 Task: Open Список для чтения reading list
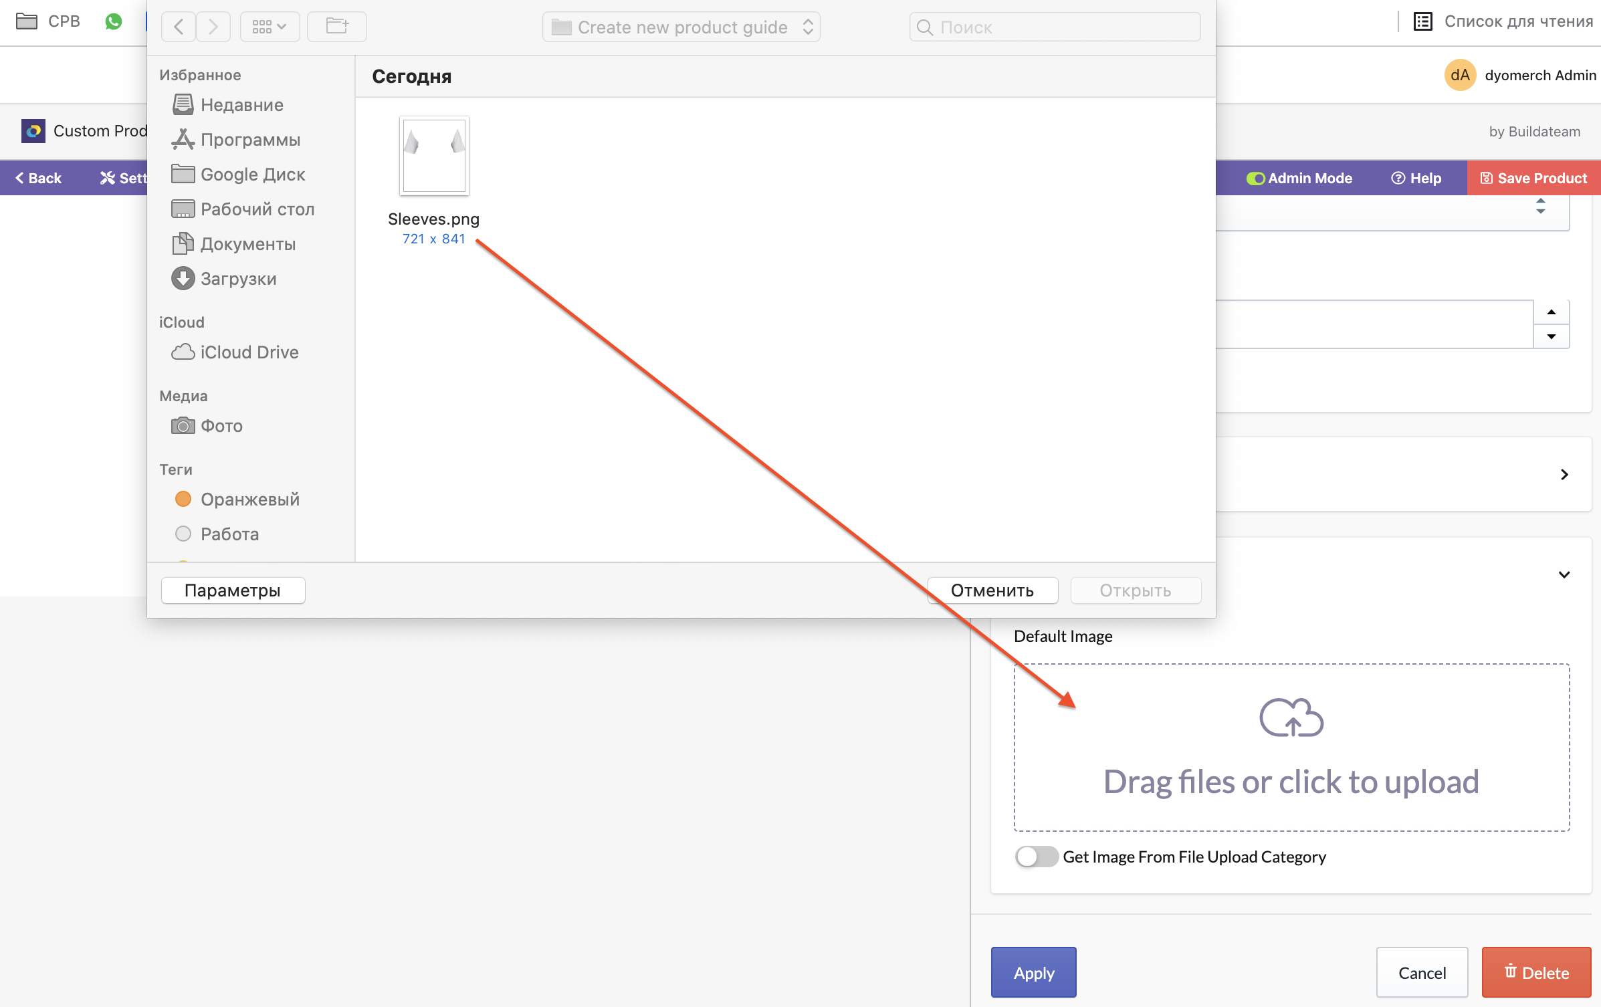pos(1504,21)
